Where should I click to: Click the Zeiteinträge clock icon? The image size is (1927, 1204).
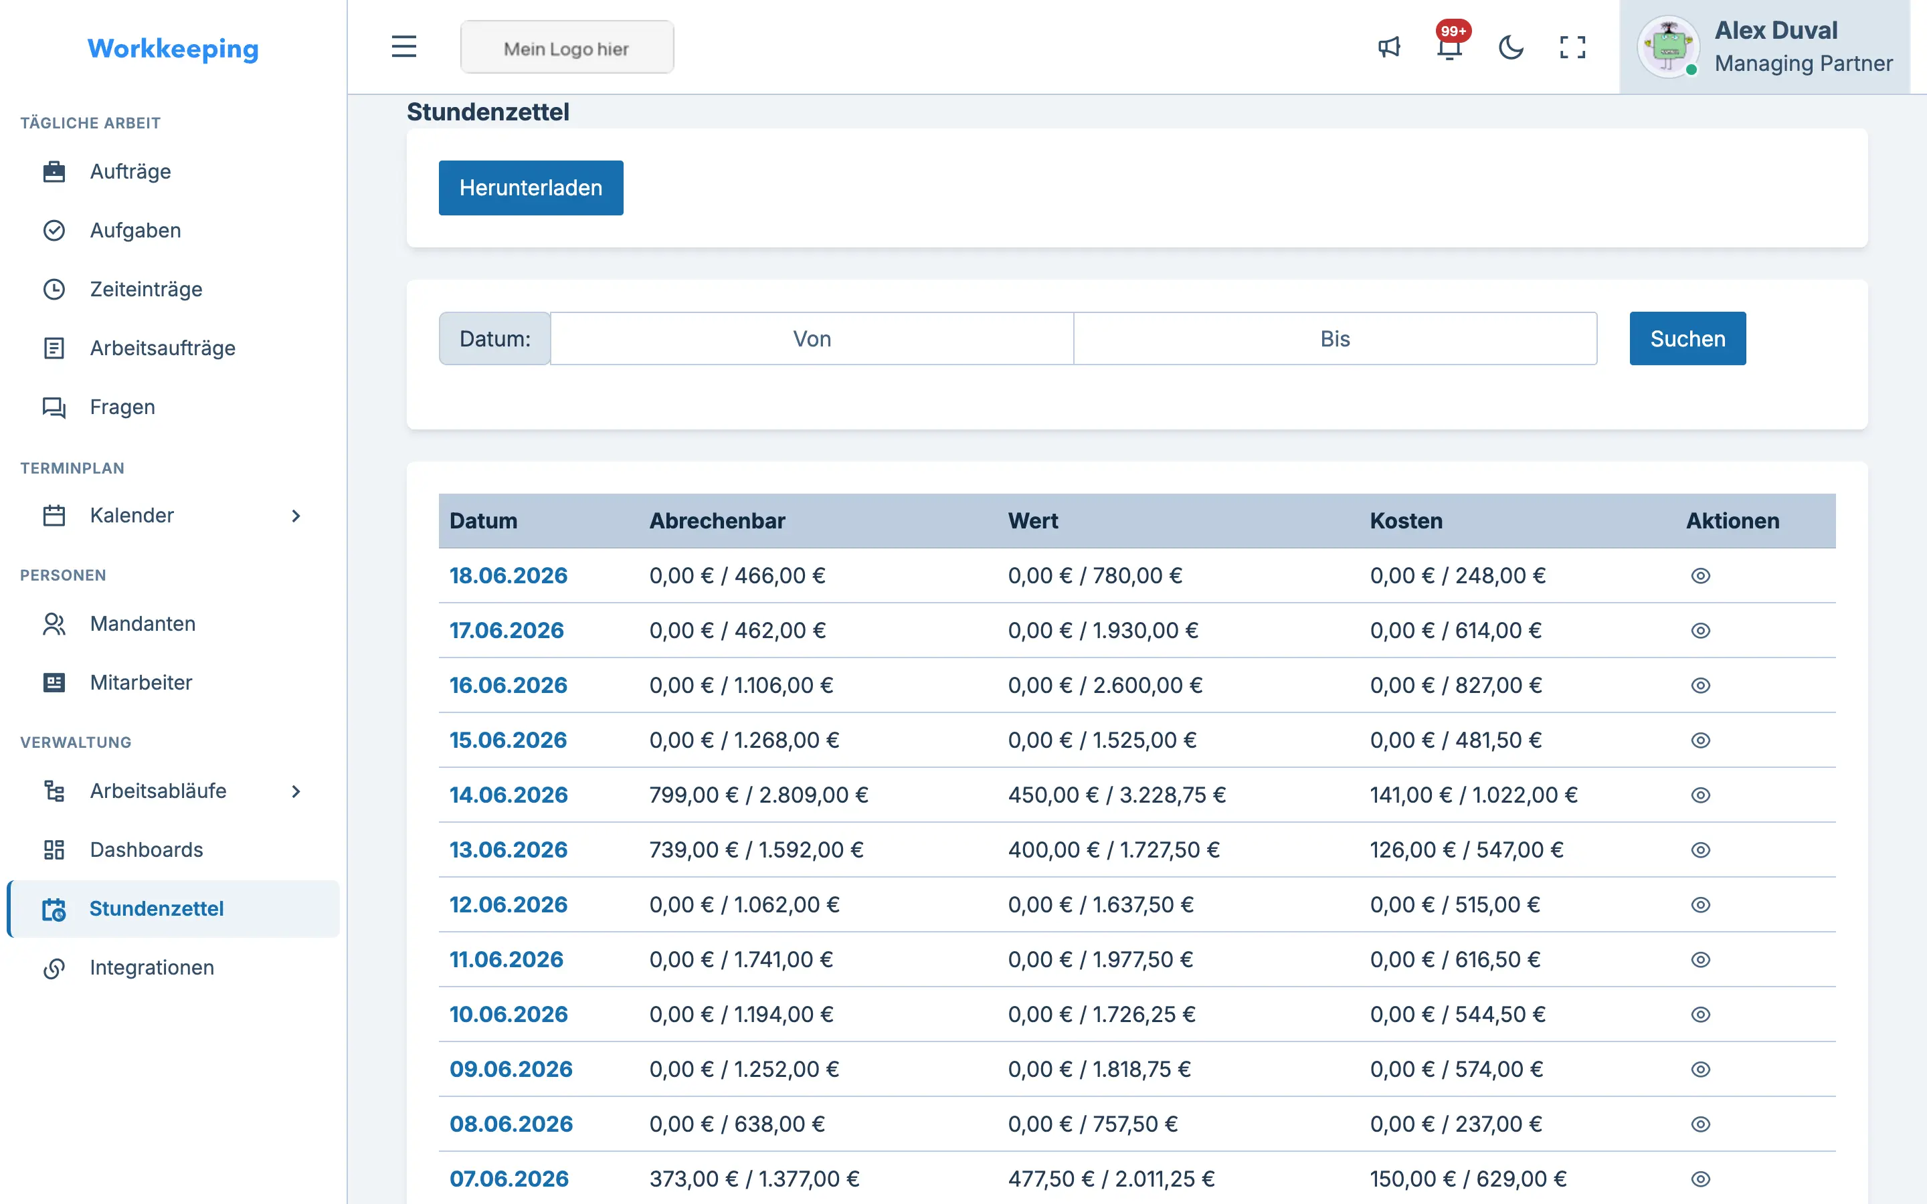click(54, 289)
